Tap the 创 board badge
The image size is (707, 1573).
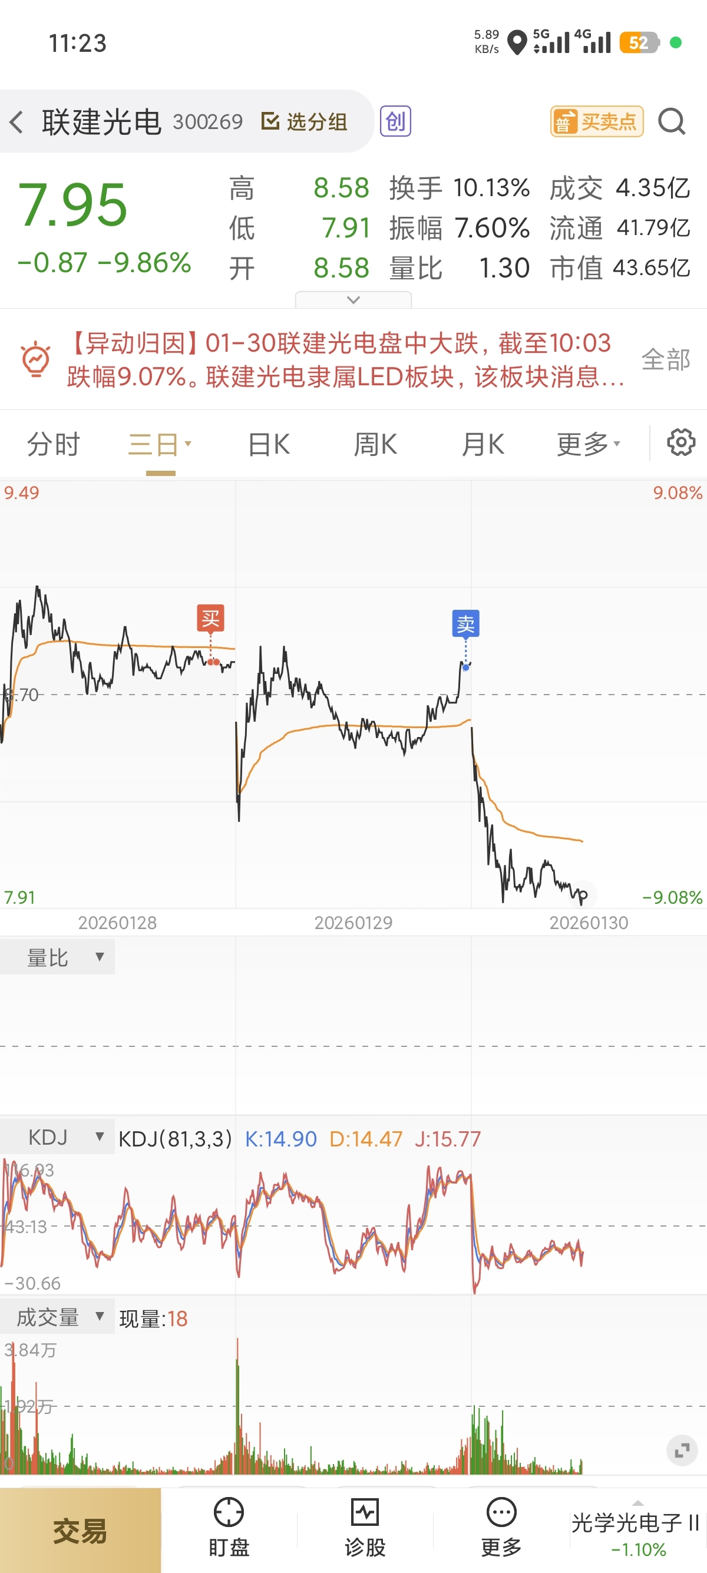pyautogui.click(x=395, y=121)
